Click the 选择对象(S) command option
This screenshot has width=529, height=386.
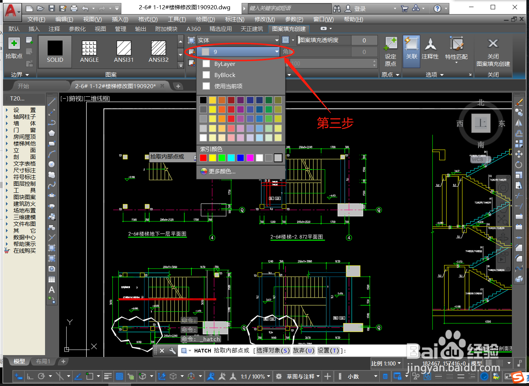click(273, 351)
